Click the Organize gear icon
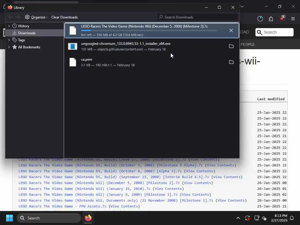 coord(27,17)
